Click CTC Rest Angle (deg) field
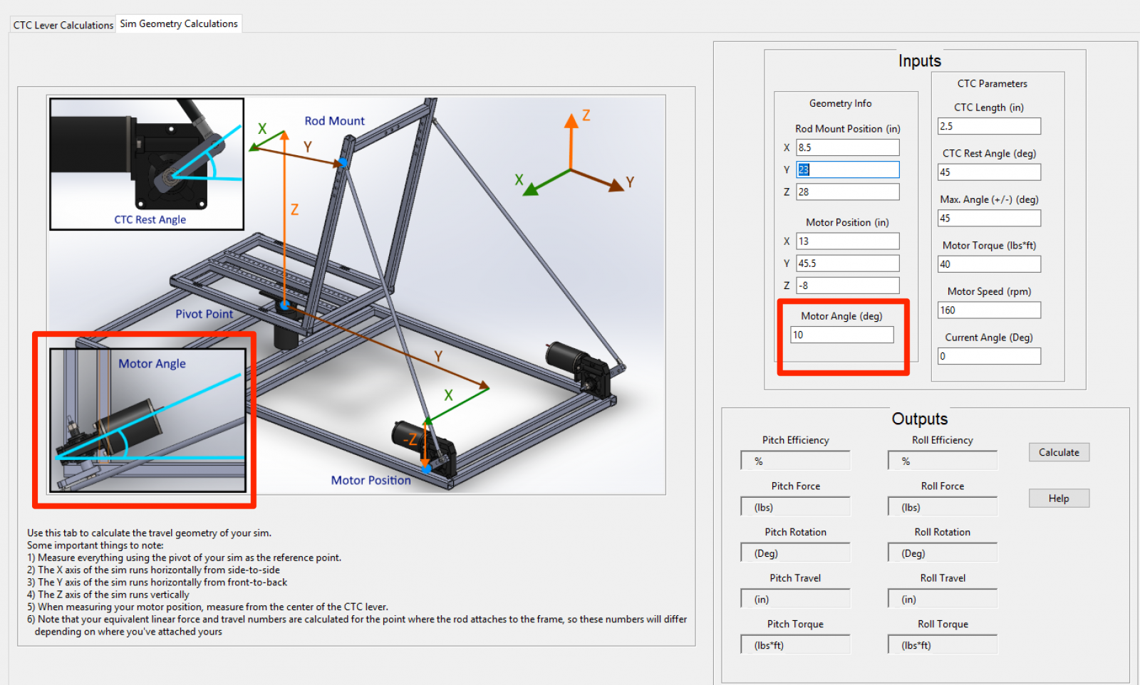Image resolution: width=1140 pixels, height=685 pixels. pos(989,172)
